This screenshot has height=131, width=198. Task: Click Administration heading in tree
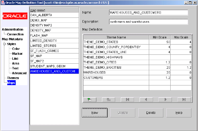click(13, 29)
